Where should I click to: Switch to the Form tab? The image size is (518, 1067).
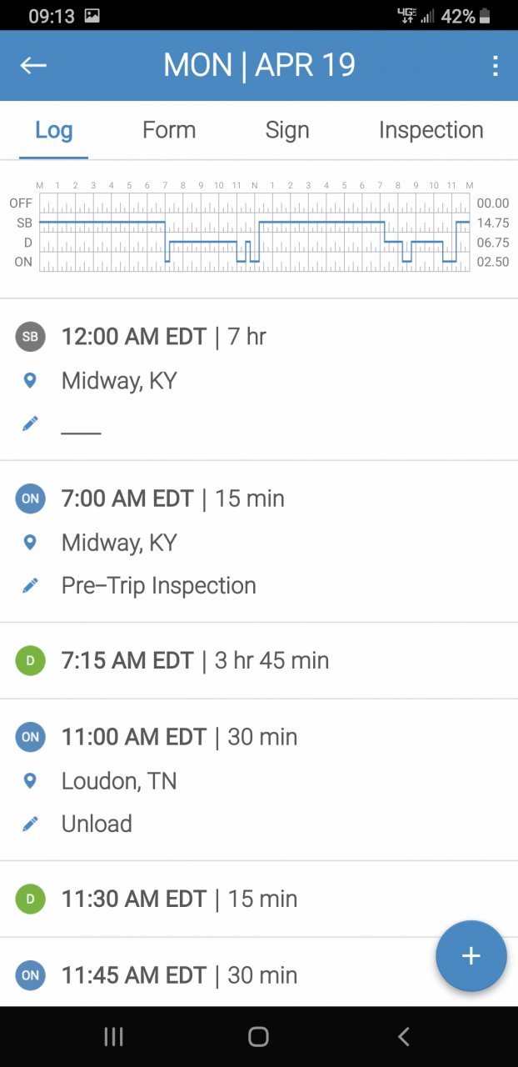point(169,130)
